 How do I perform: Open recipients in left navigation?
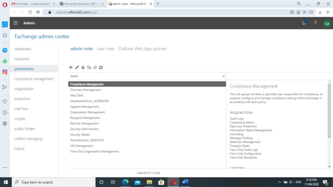(x=22, y=59)
